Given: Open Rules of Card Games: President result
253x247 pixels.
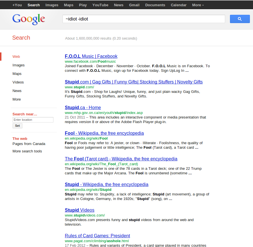Looking at the screenshot, I should (97, 236).
